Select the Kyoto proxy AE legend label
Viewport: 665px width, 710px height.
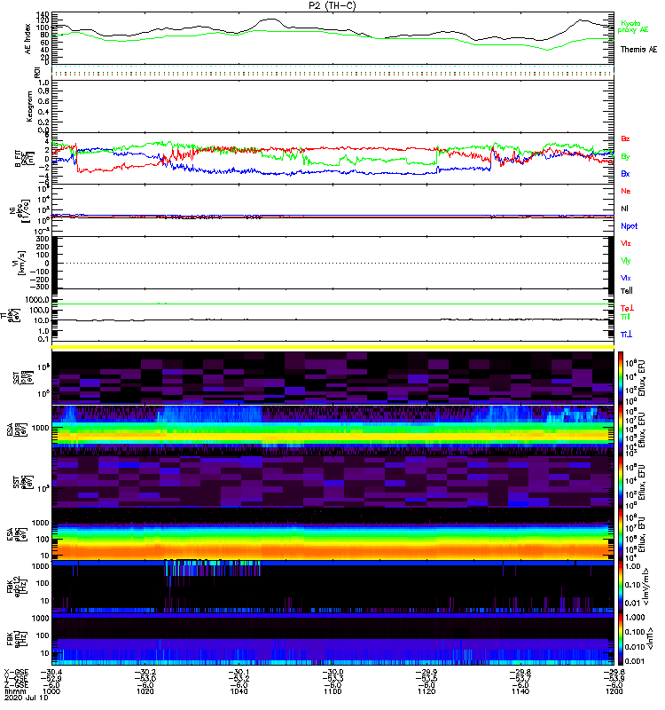(x=633, y=27)
